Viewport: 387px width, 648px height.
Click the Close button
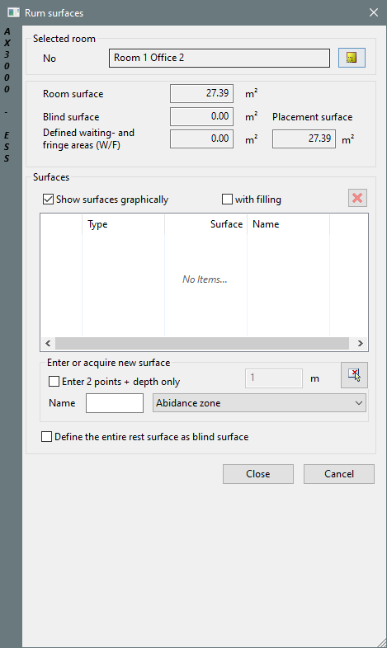(258, 474)
